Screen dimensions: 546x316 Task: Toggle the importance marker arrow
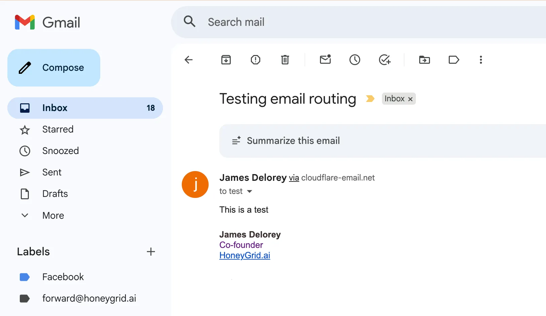(370, 98)
